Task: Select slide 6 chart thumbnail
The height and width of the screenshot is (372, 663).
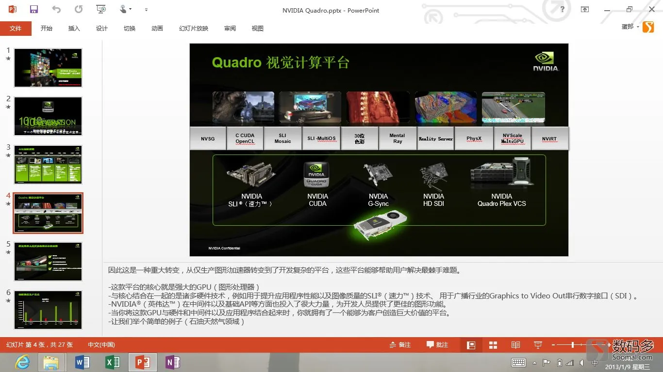Action: (x=48, y=310)
